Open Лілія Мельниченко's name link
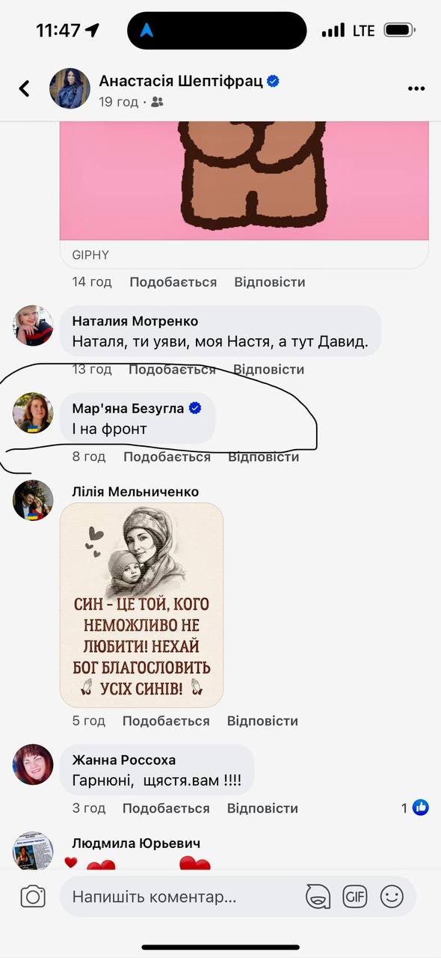Viewport: 441px width, 958px height. (x=135, y=492)
